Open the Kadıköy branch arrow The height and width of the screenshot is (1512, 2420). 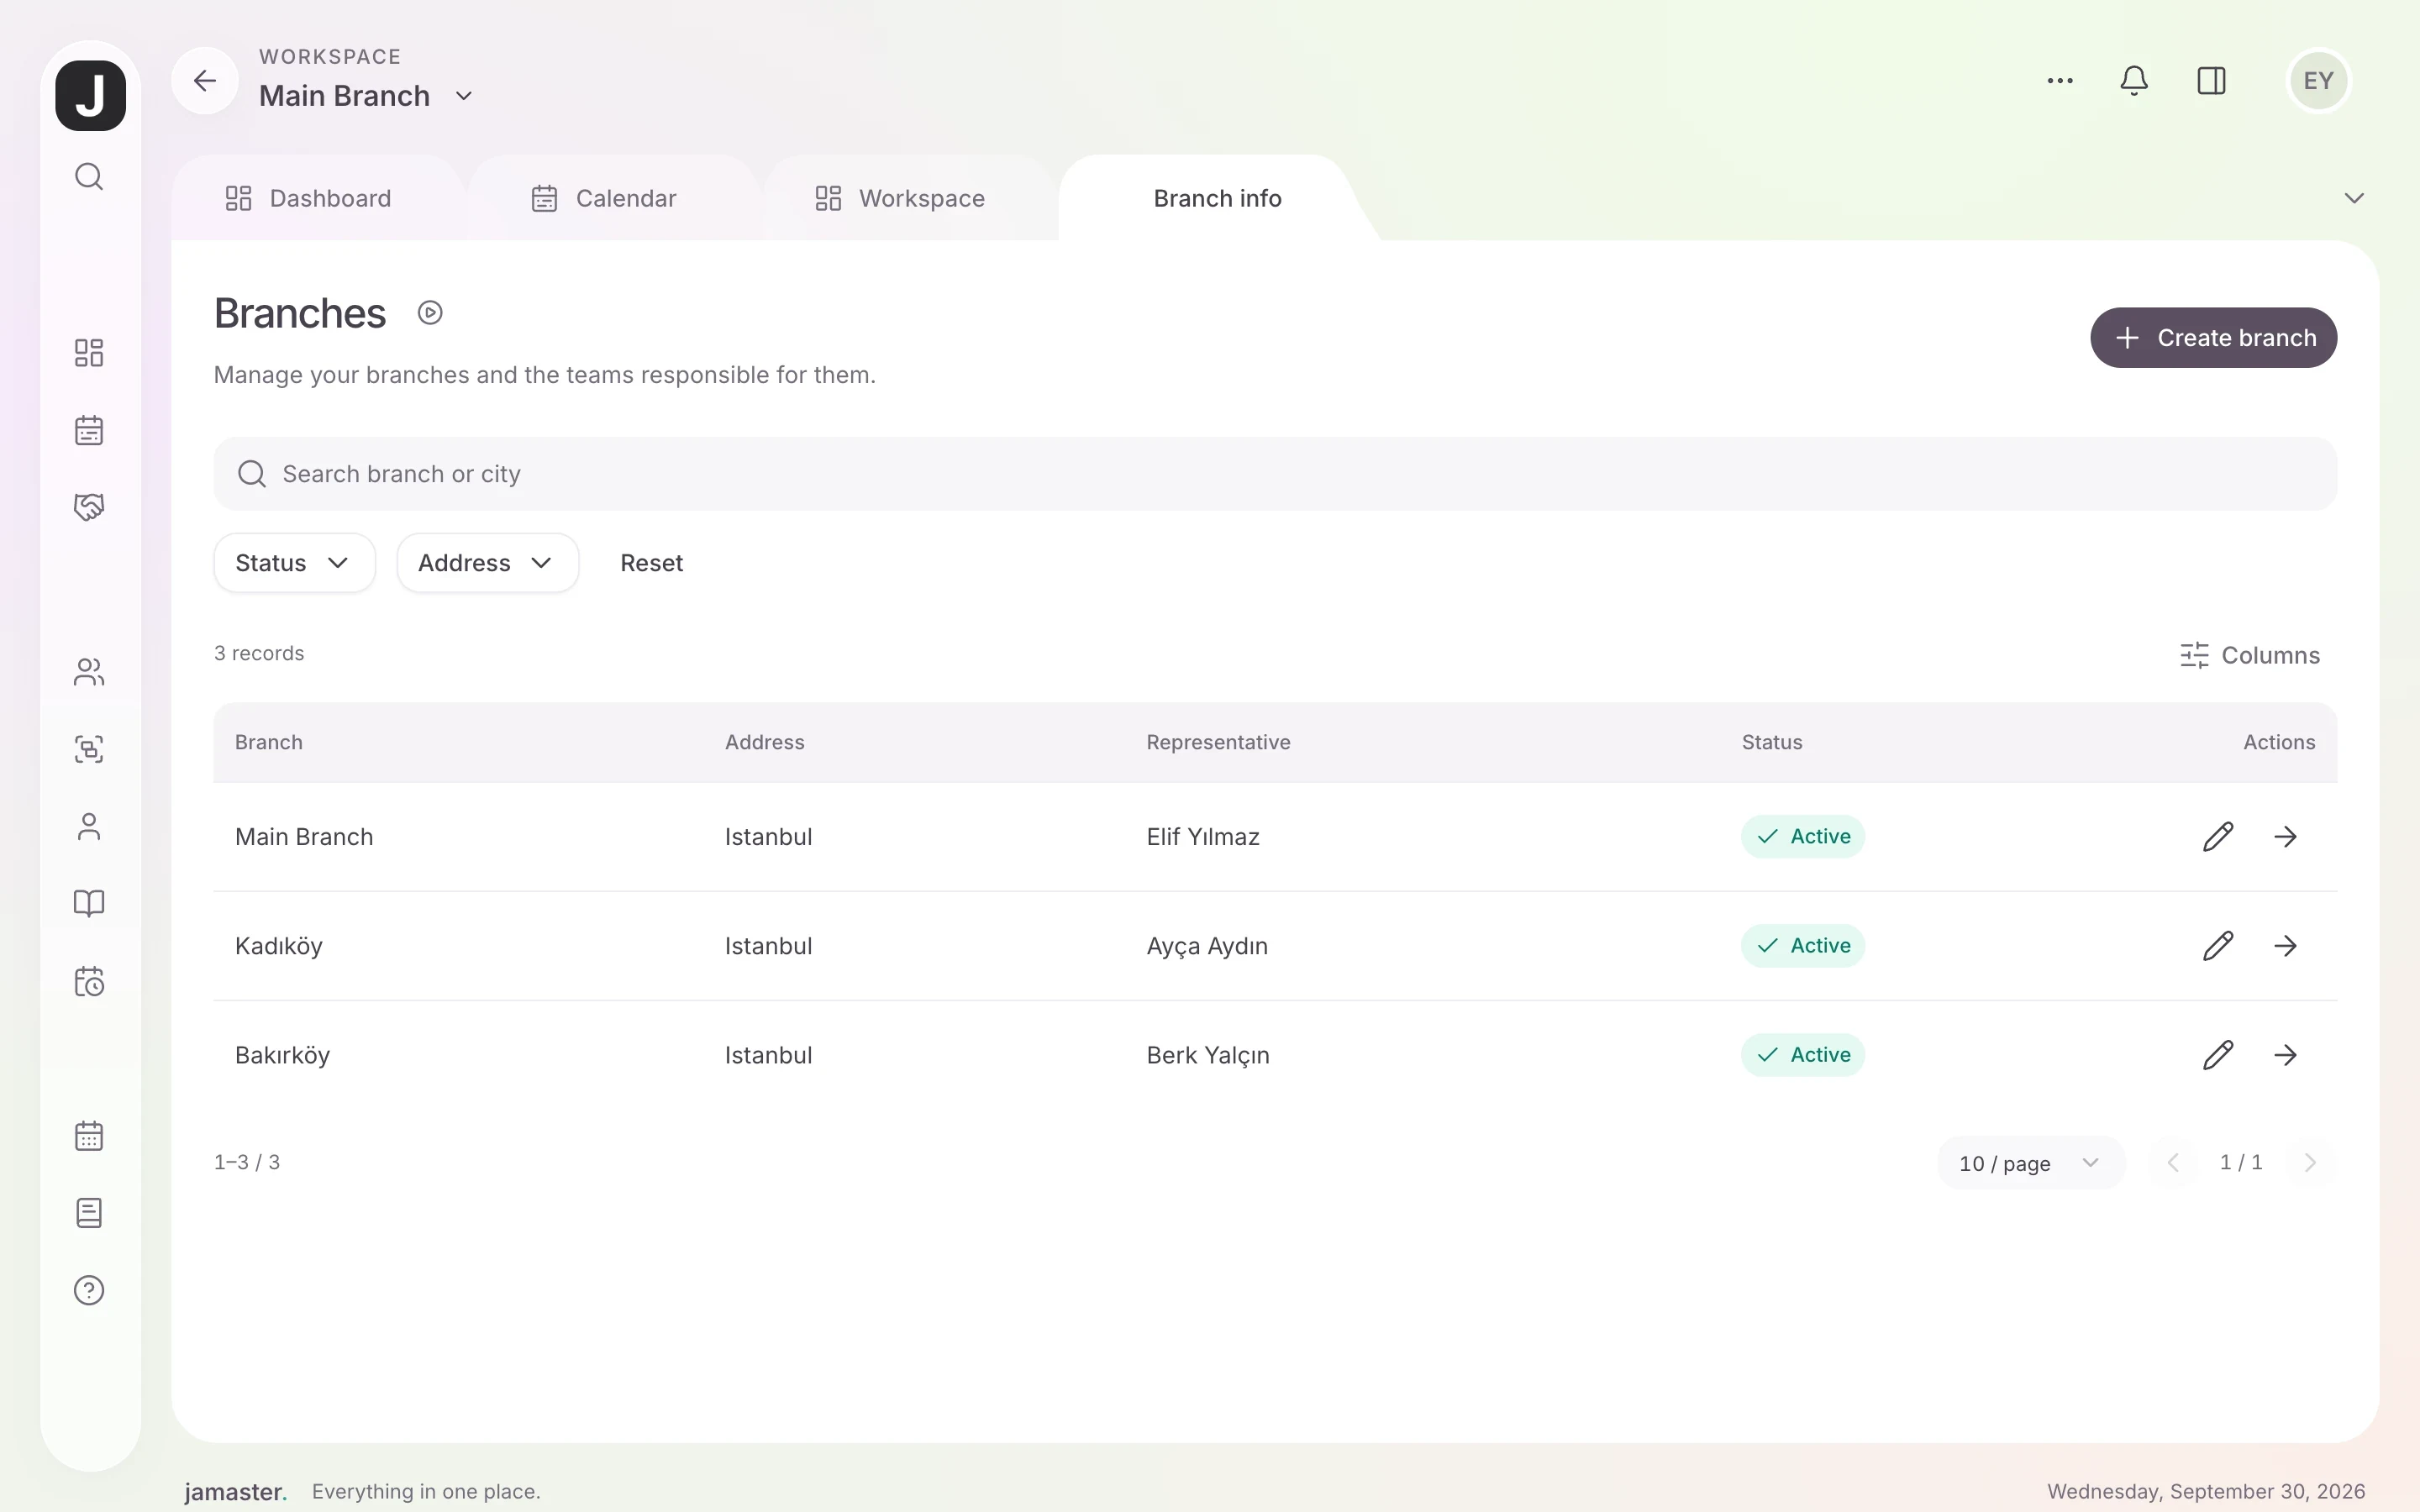2285,946
